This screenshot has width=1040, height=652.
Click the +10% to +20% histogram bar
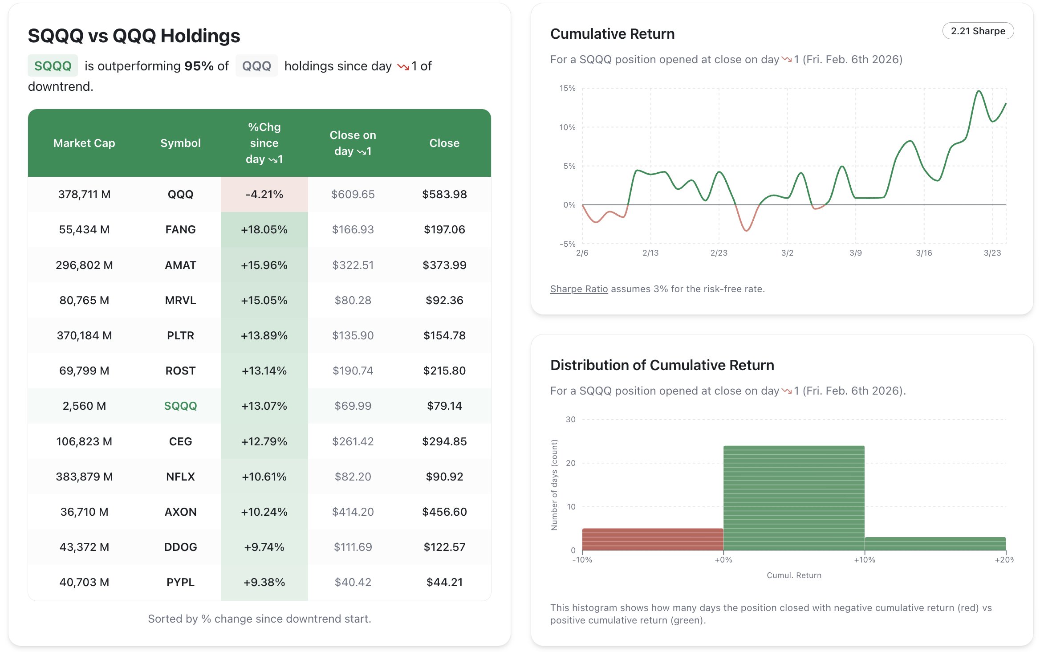click(935, 544)
